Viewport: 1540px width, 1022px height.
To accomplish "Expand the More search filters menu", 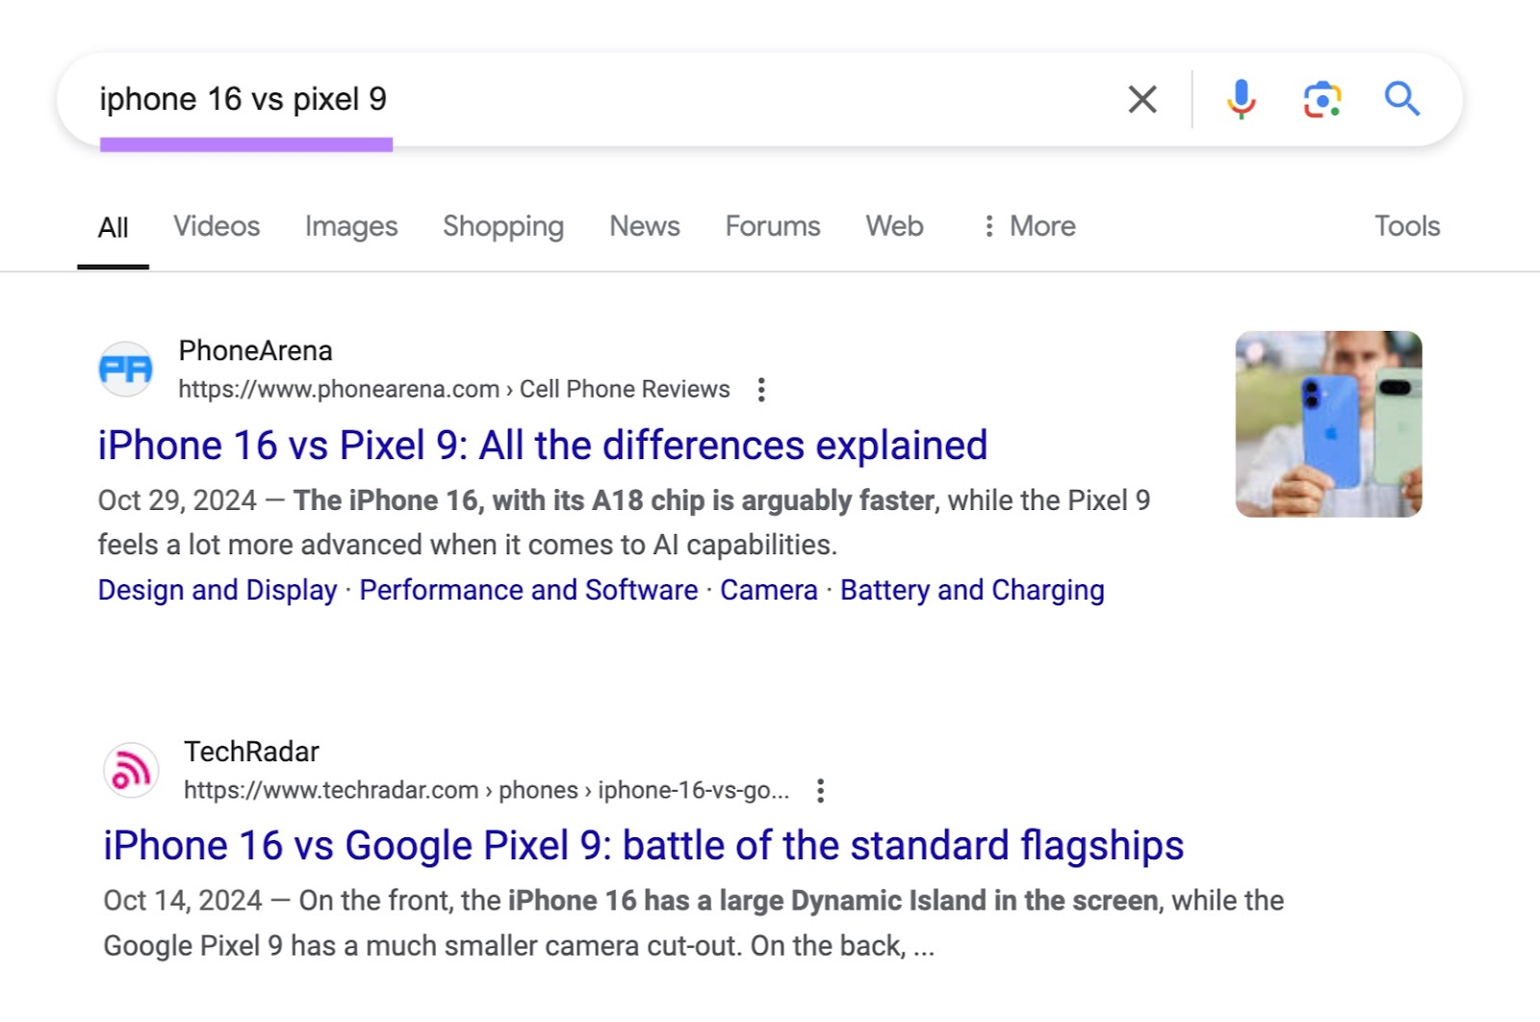I will [x=1029, y=226].
